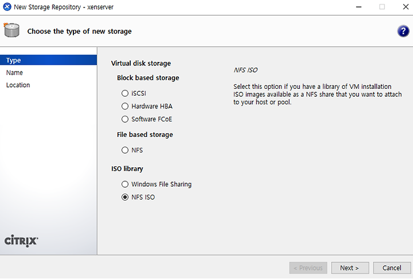Close the New Storage Repository window
413x279 pixels.
(406, 7)
